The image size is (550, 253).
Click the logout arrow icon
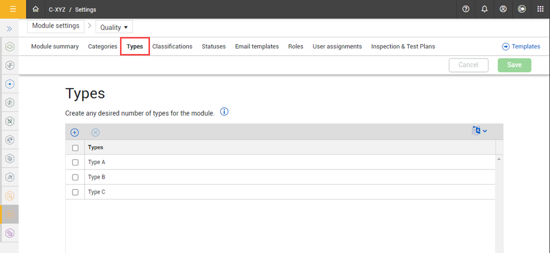coord(521,9)
